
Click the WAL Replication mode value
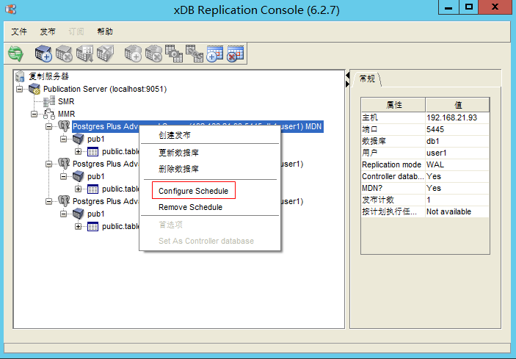point(457,164)
